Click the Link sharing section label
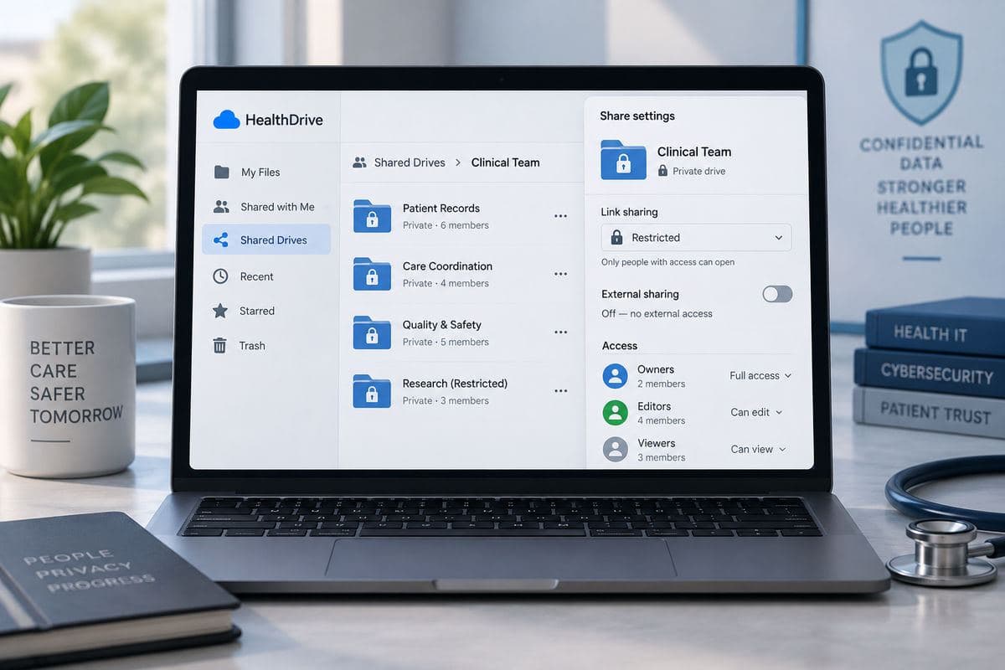 click(630, 212)
